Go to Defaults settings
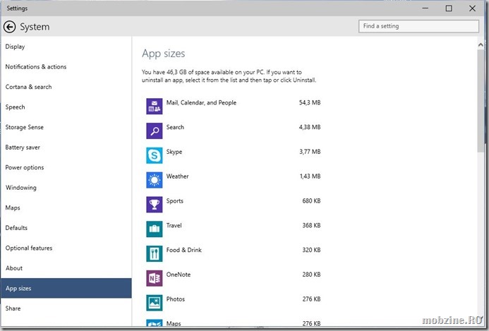Screen dimensions: 489x331 pyautogui.click(x=66, y=228)
